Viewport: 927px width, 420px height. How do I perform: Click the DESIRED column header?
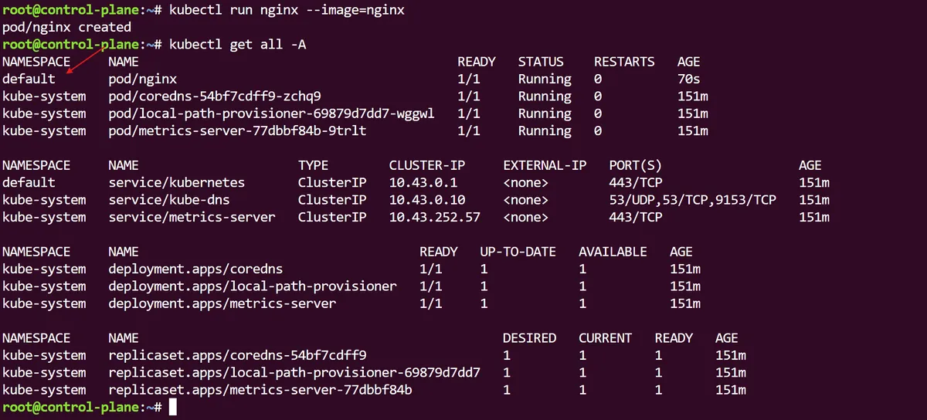pyautogui.click(x=529, y=338)
